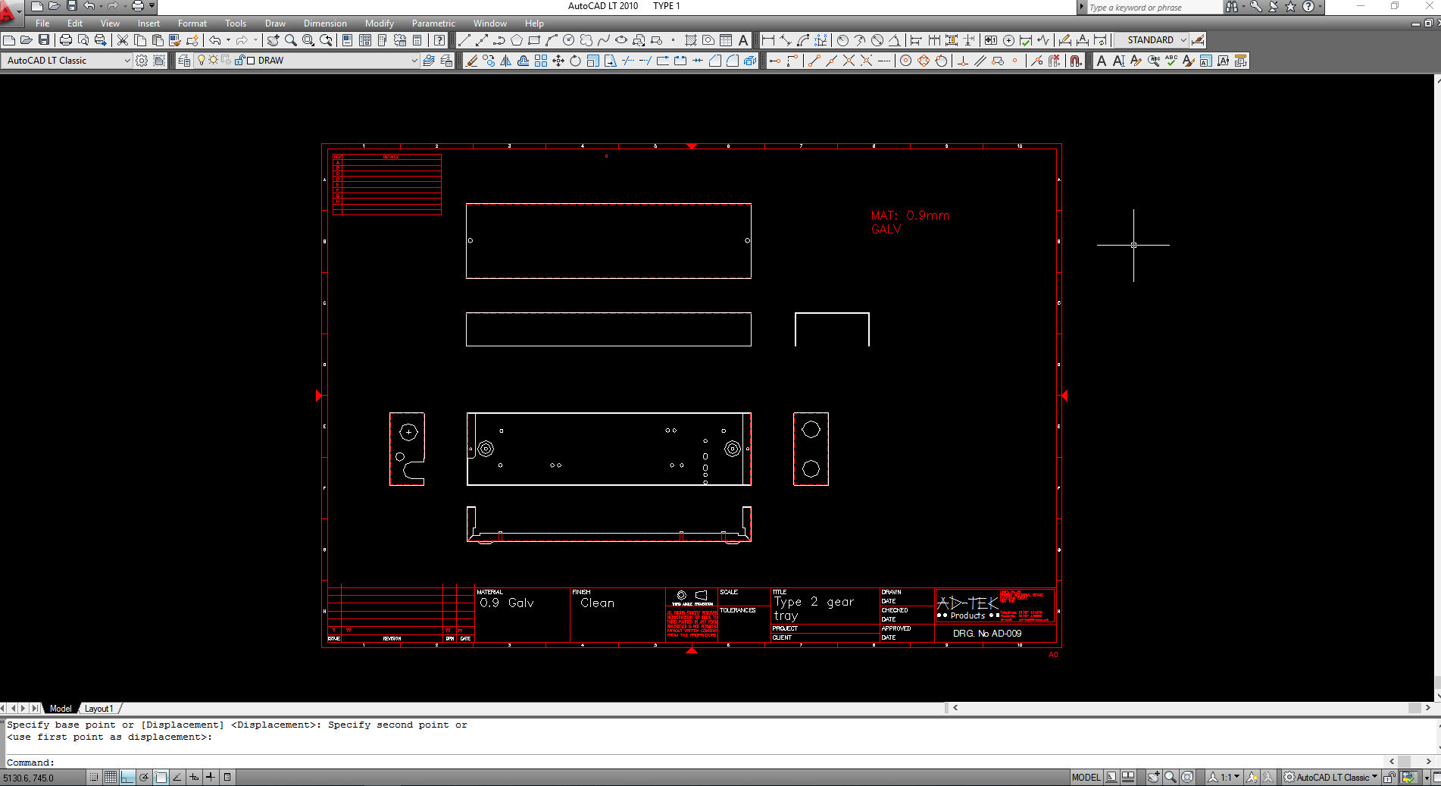
Task: Select the Circle draw tool
Action: [x=569, y=40]
